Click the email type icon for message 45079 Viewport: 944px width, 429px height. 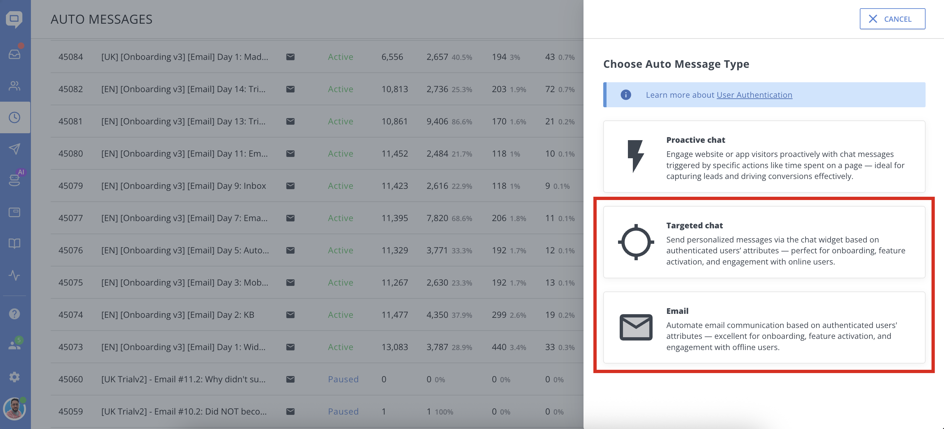click(290, 186)
